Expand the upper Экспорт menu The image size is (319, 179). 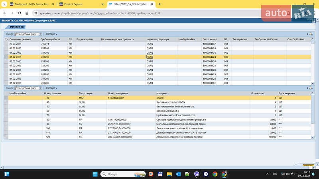coord(51,34)
